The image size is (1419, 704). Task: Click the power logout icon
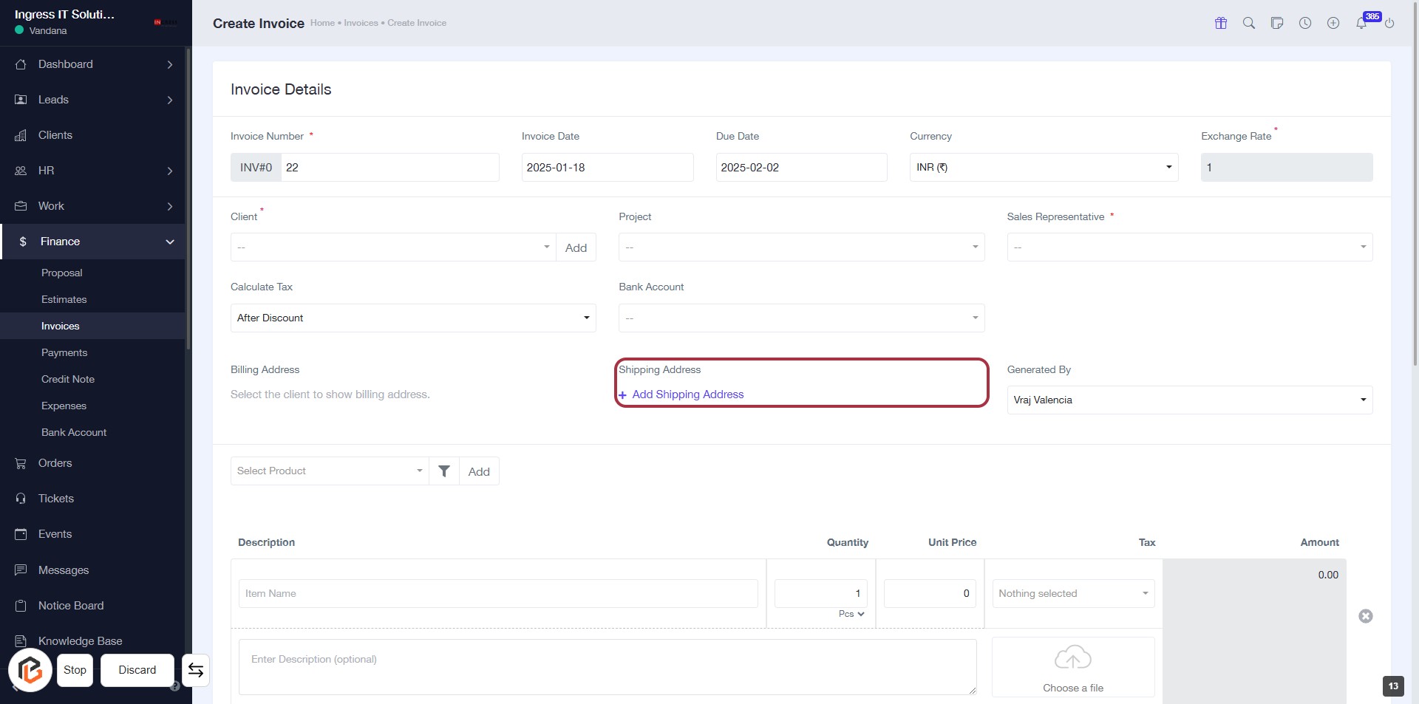pyautogui.click(x=1389, y=23)
